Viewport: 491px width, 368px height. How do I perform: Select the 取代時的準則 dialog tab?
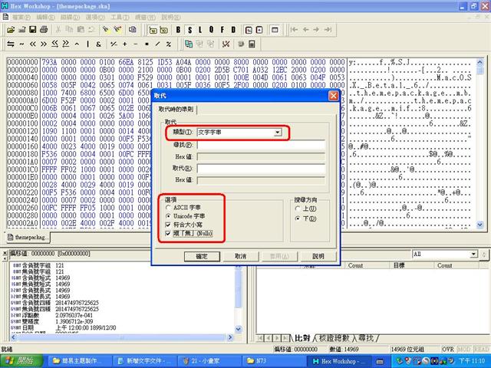pyautogui.click(x=176, y=109)
